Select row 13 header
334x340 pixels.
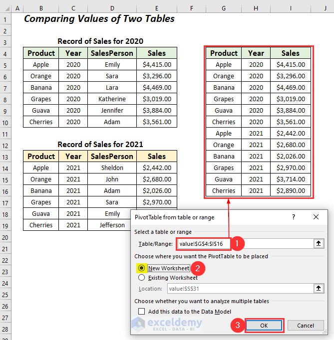[5, 157]
